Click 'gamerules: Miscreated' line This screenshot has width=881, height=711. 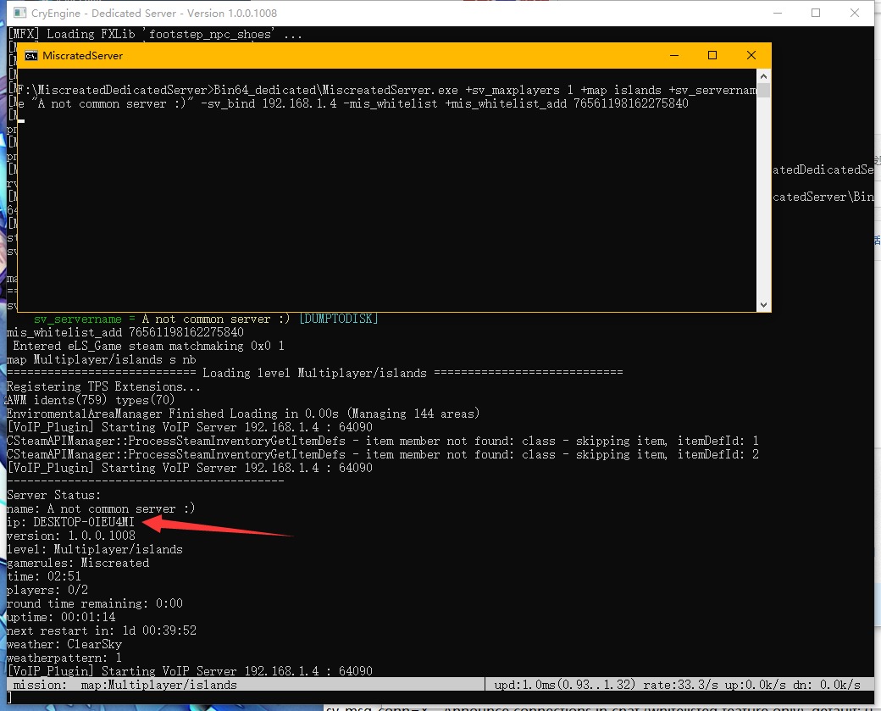[78, 563]
